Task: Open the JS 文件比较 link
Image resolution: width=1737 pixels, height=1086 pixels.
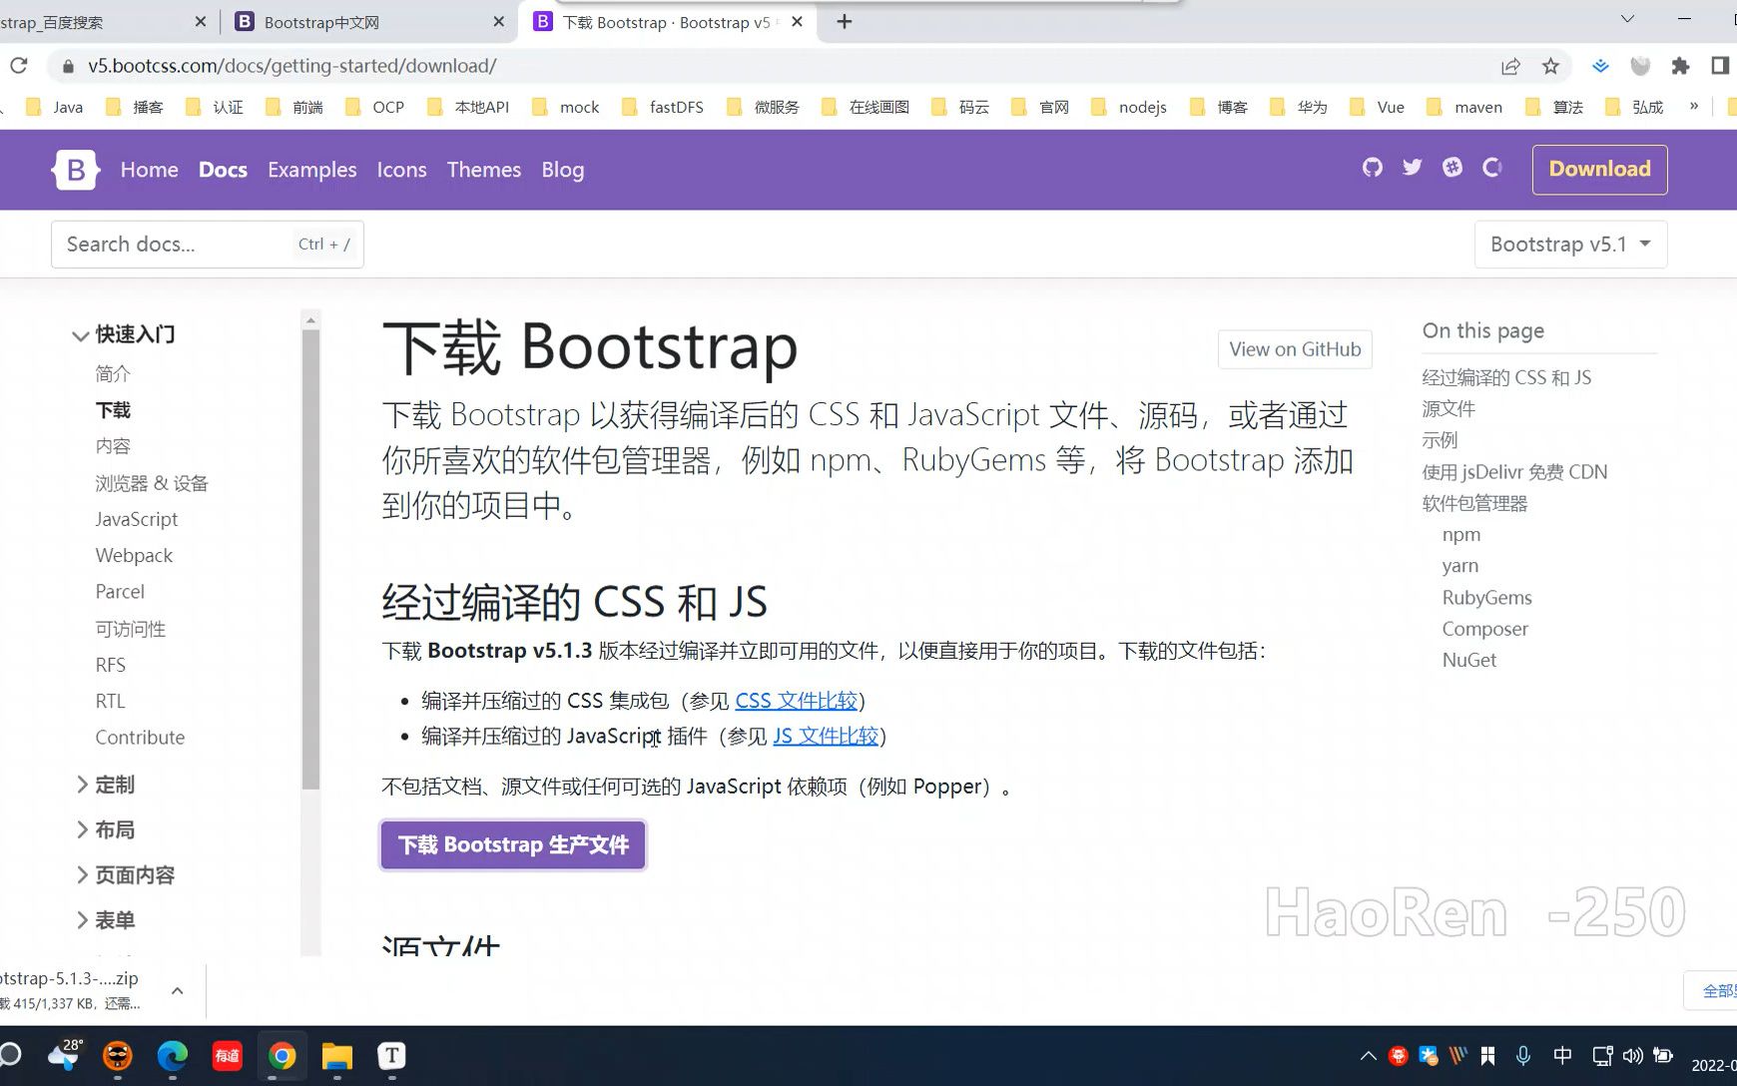Action: click(826, 736)
